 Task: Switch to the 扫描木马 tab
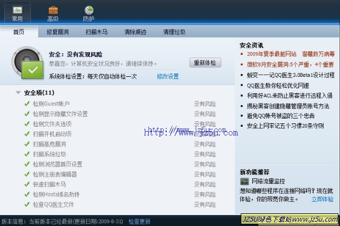(x=97, y=32)
